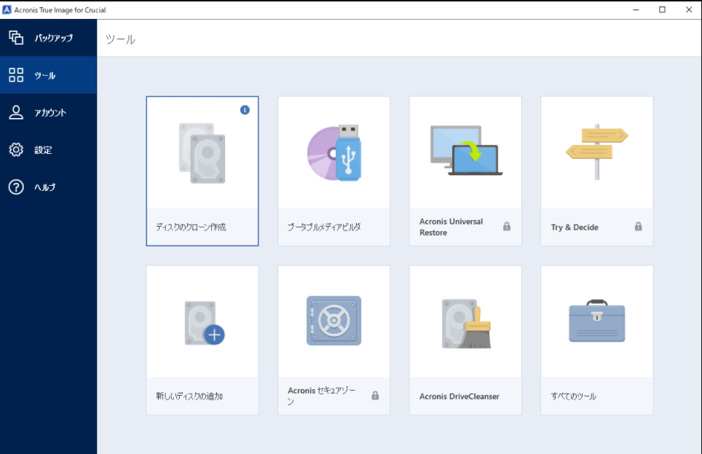Click the Universal Restore computers icon
The image size is (702, 454).
click(466, 150)
